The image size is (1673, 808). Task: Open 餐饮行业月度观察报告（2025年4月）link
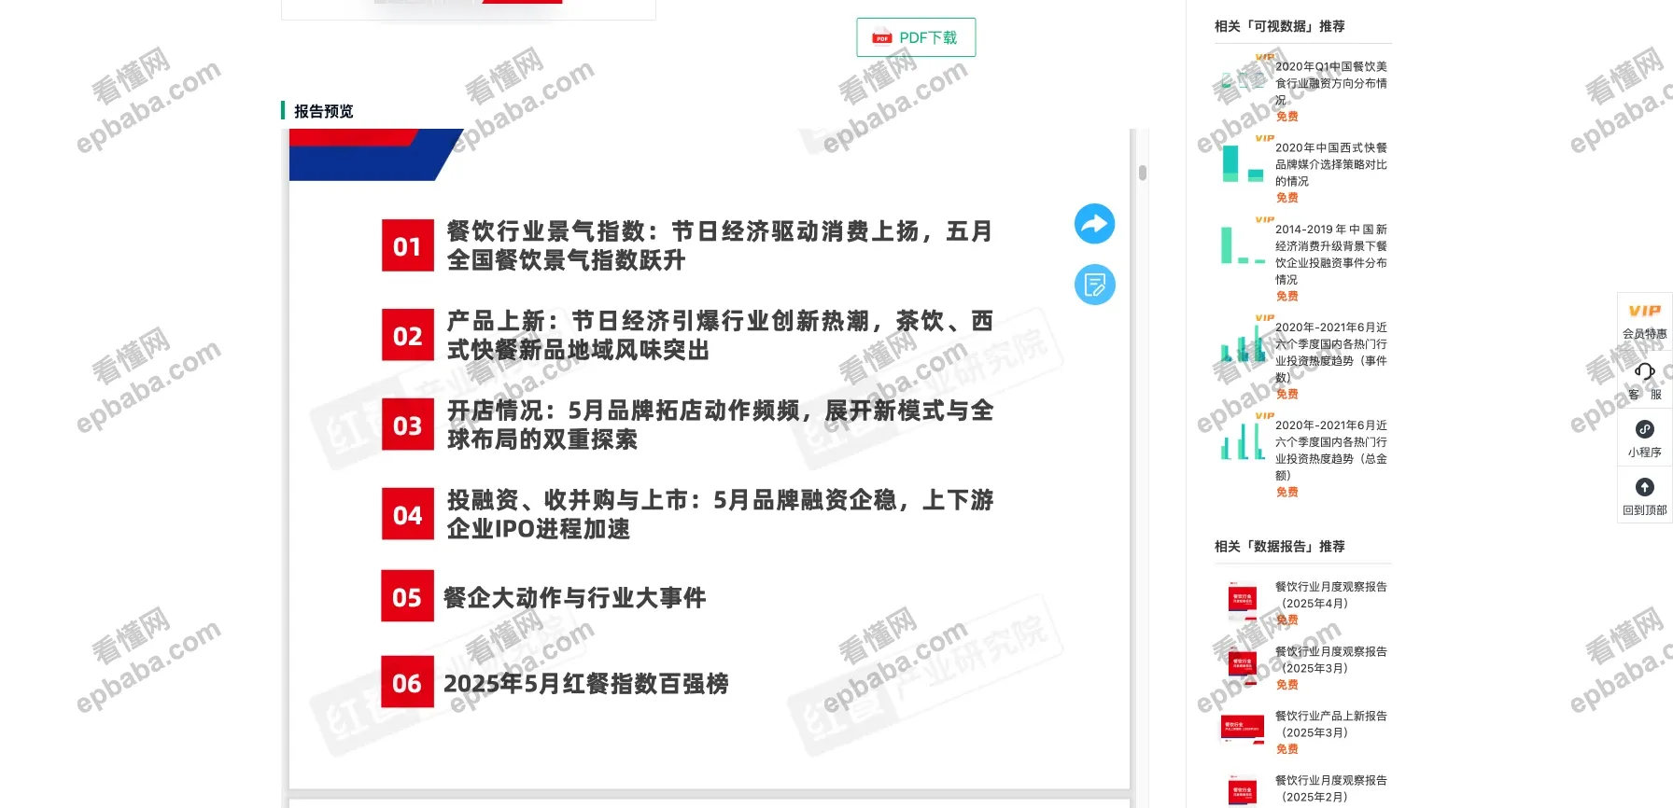tap(1331, 595)
